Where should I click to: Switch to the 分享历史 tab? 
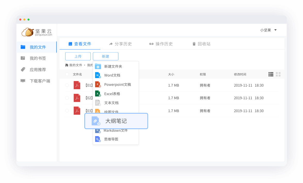coord(120,44)
